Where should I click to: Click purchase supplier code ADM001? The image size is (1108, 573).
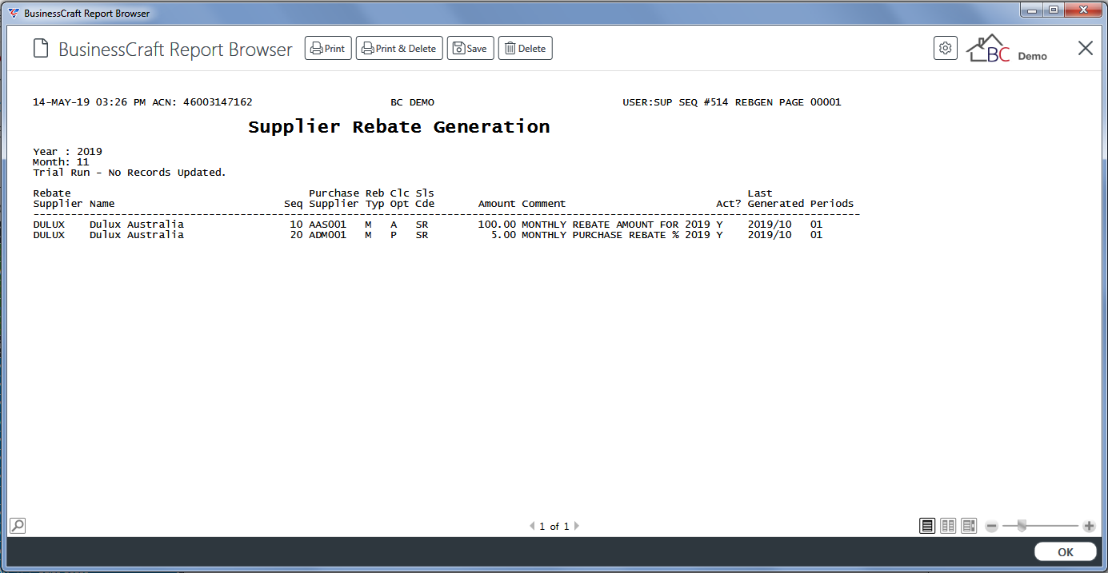click(327, 235)
